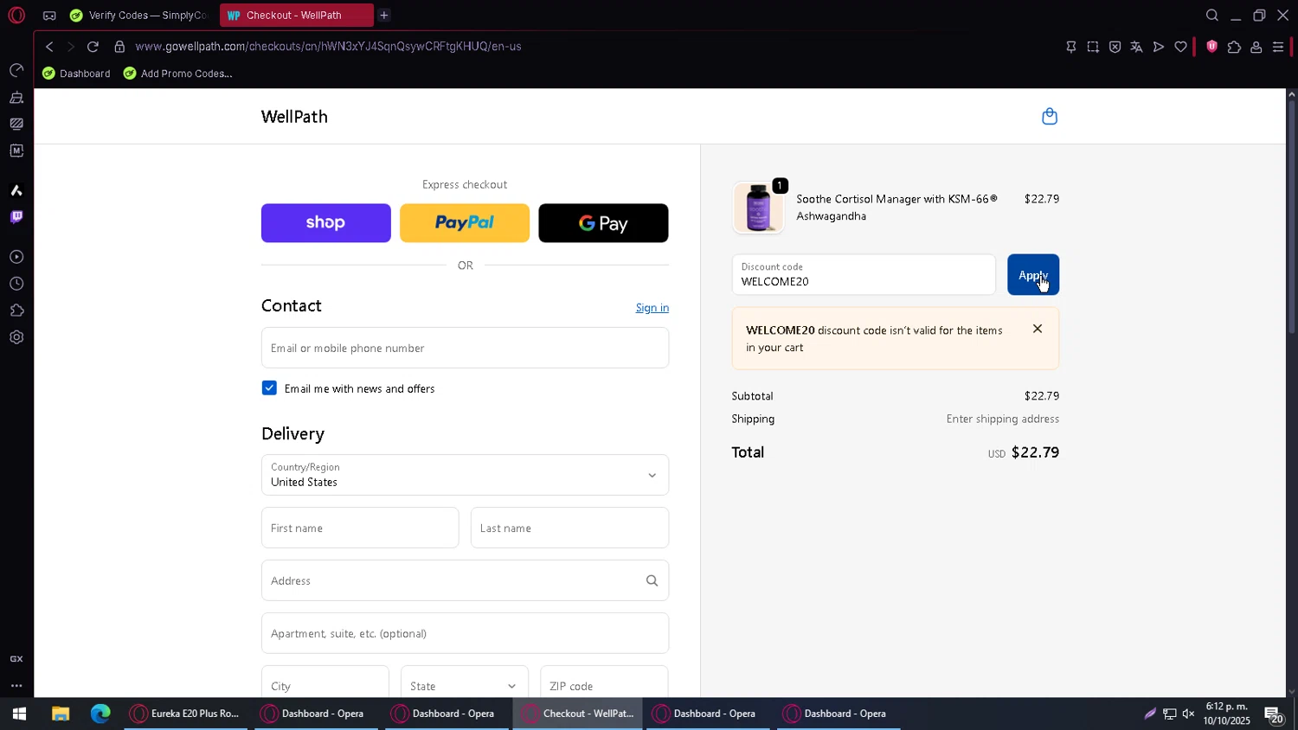Dismiss the invalid discount code message

(x=1038, y=329)
